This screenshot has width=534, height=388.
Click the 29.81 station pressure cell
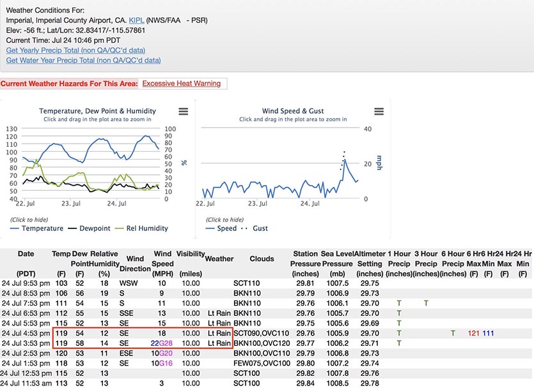point(305,283)
